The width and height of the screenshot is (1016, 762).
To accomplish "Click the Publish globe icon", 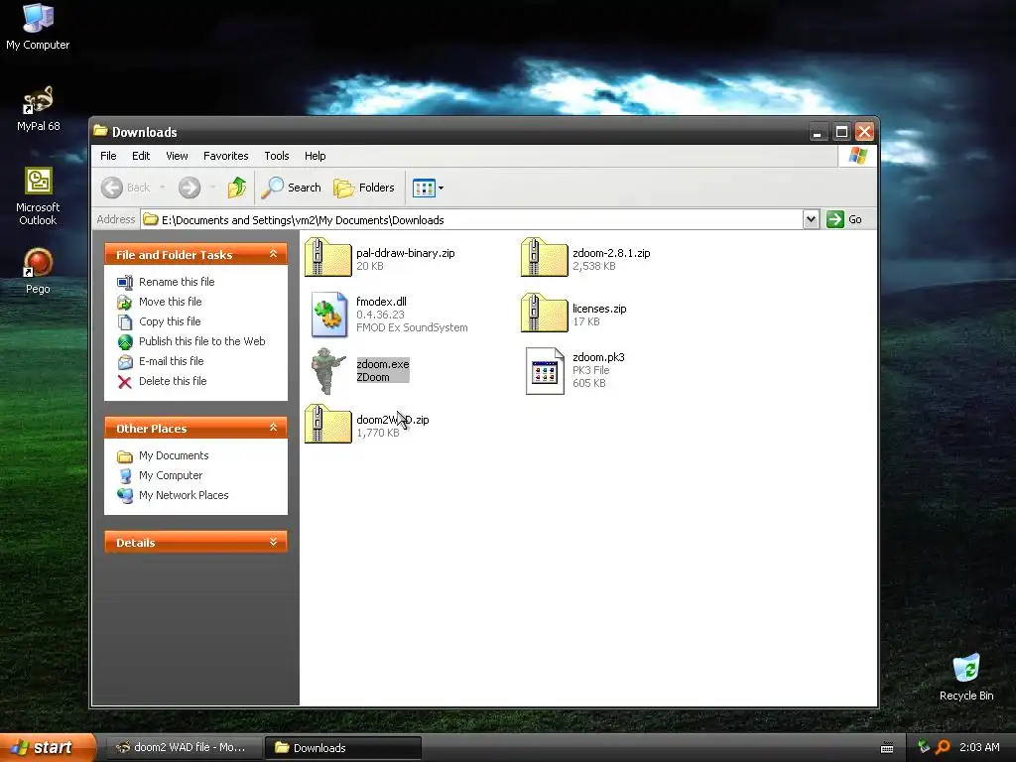I will (125, 342).
